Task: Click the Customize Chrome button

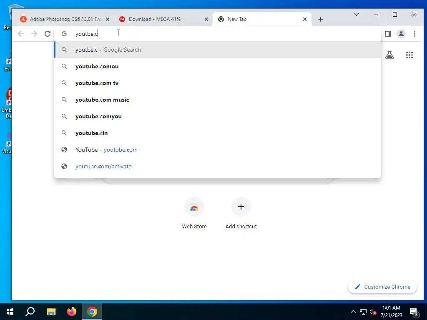Action: (382, 287)
